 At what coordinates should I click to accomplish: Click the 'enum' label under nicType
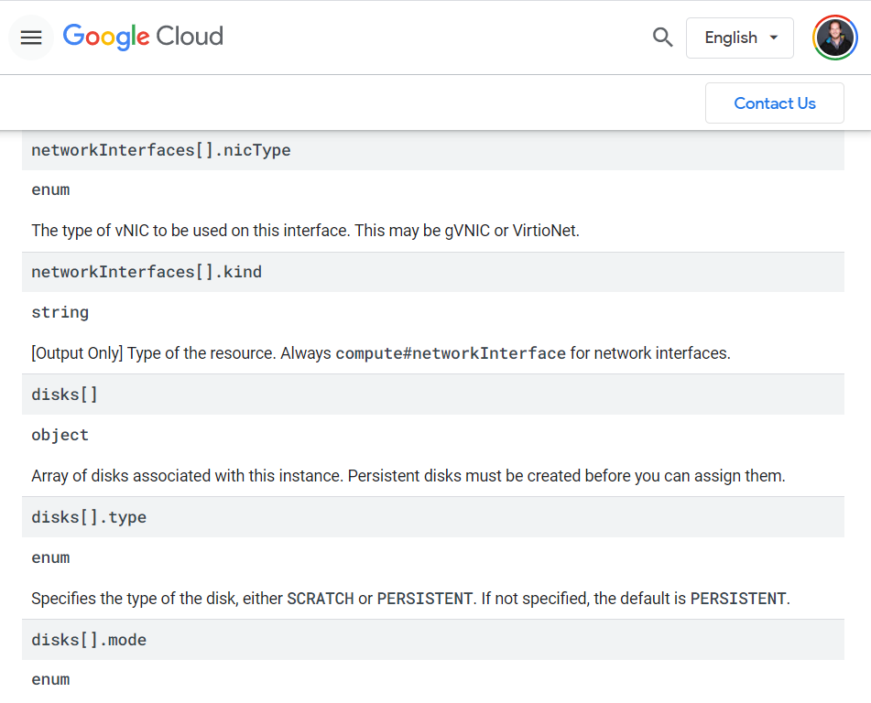[x=50, y=189]
